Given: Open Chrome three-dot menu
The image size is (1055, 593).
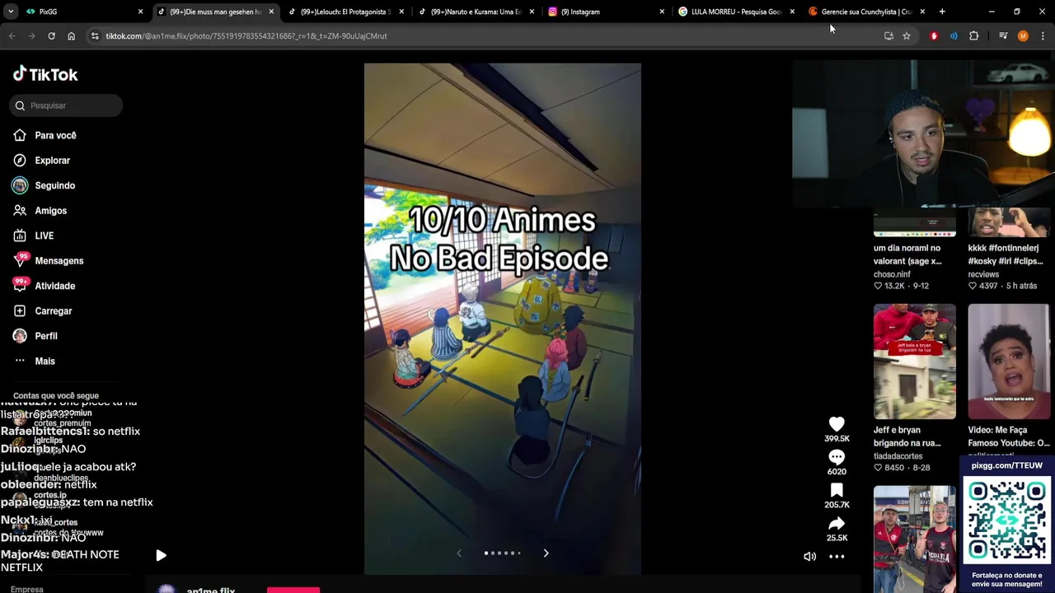Looking at the screenshot, I should click(x=1043, y=36).
